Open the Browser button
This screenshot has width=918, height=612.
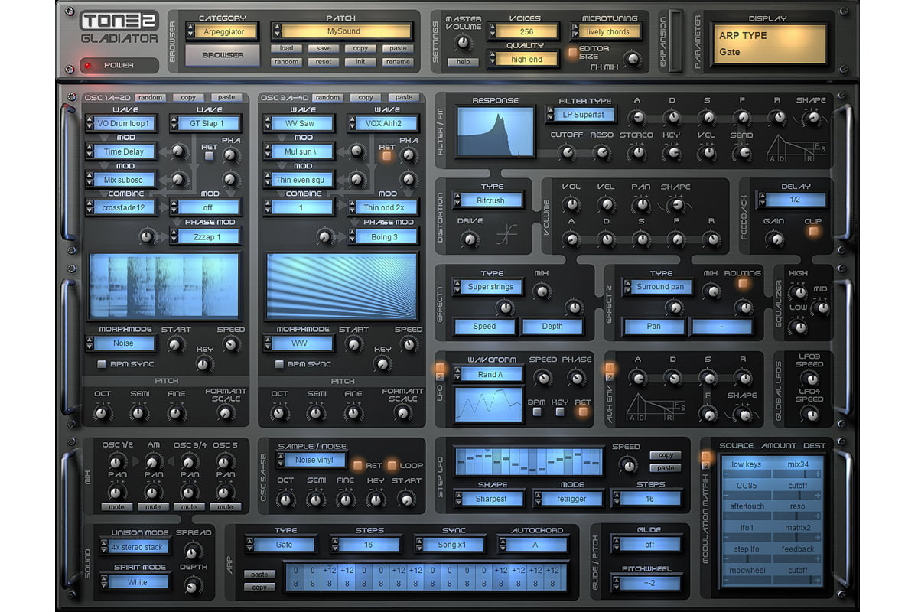(223, 55)
